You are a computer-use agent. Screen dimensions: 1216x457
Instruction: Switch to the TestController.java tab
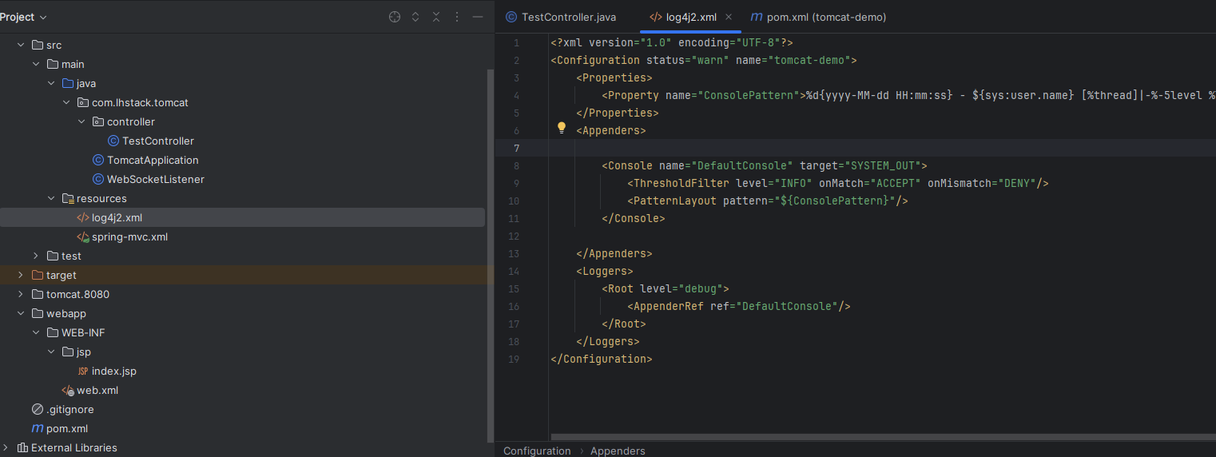pyautogui.click(x=568, y=17)
